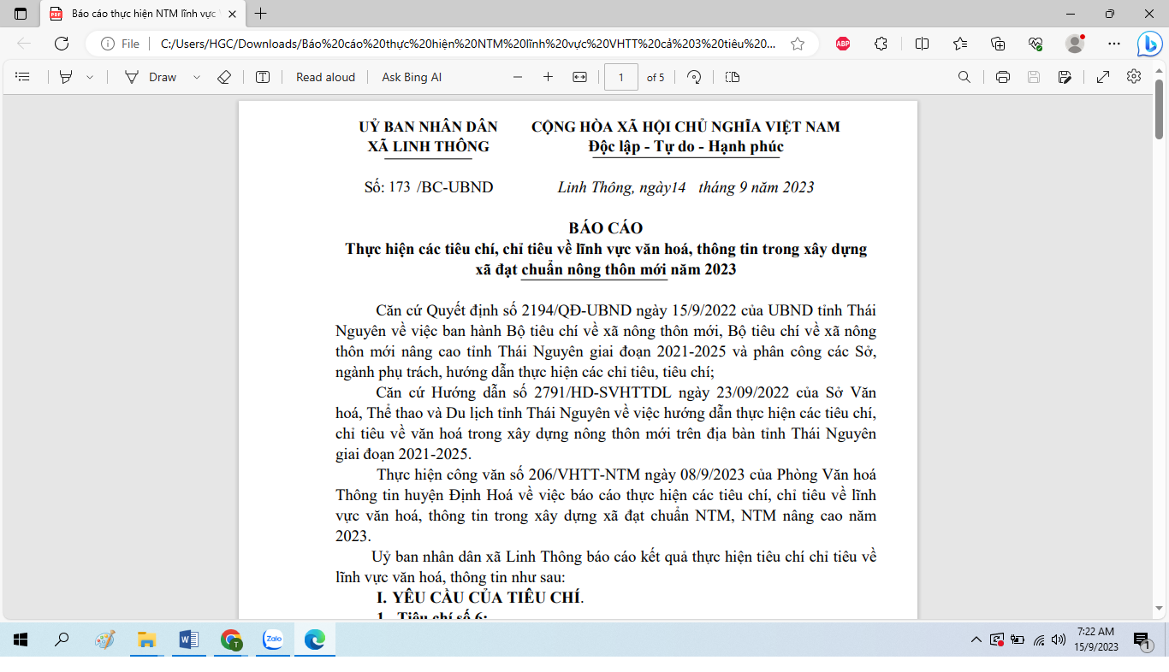Open Windows Start menu
1169x672 pixels.
tap(21, 639)
